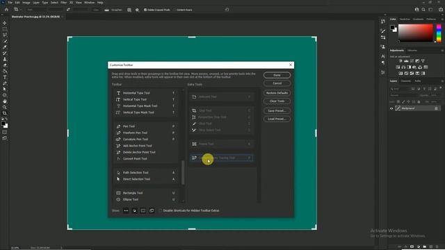
Task: Click Load Preset button
Action: (x=277, y=119)
